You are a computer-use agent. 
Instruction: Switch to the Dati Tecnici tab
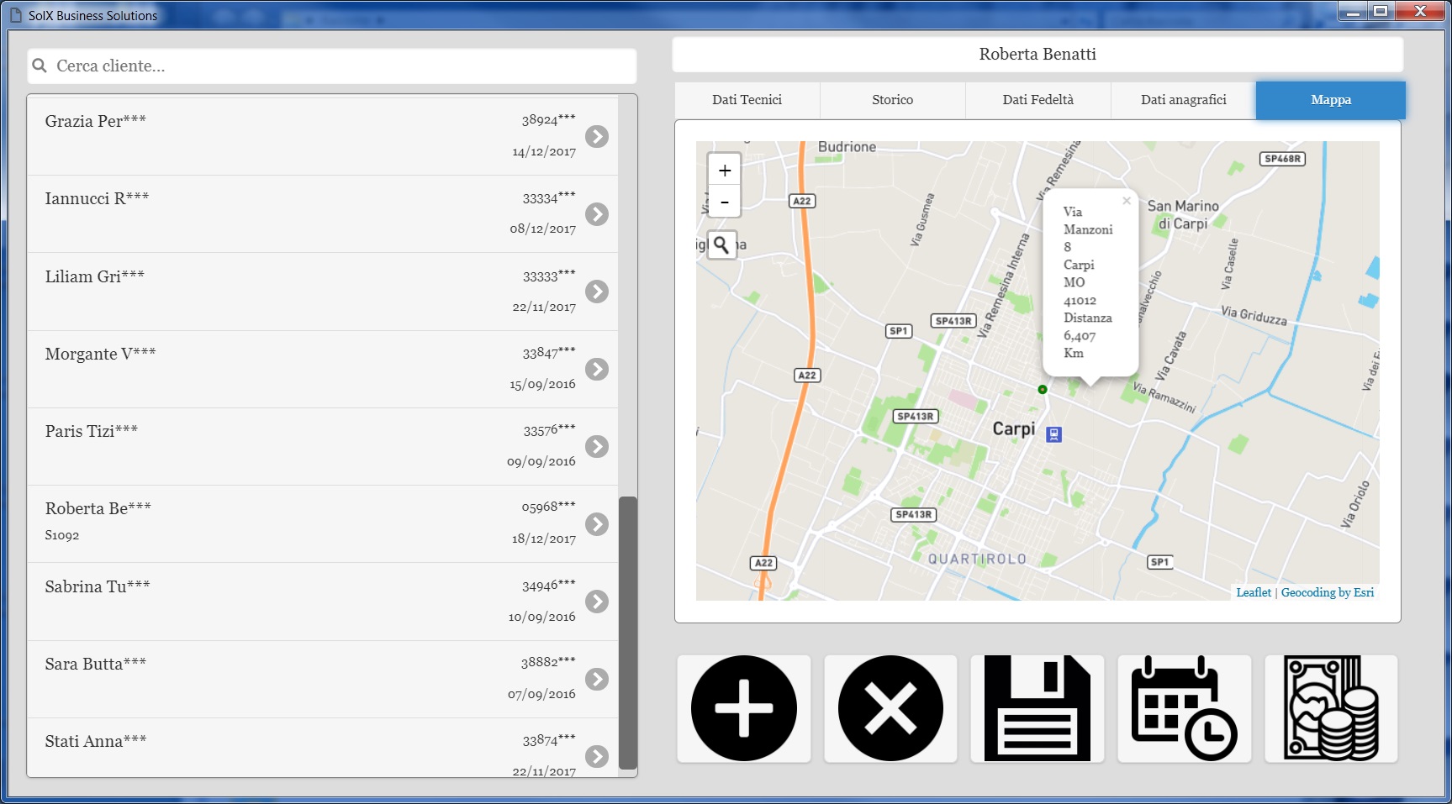(747, 100)
